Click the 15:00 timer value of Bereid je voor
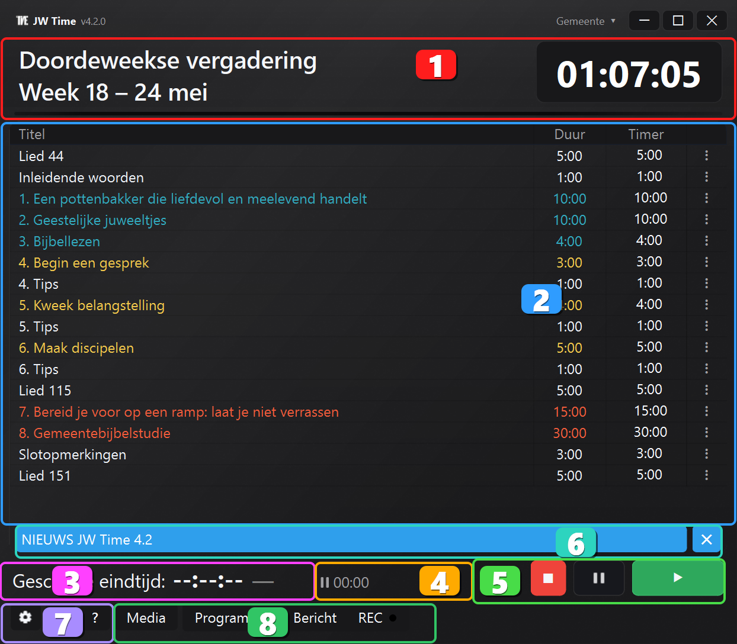Screen dimensions: 737x644 (651, 411)
